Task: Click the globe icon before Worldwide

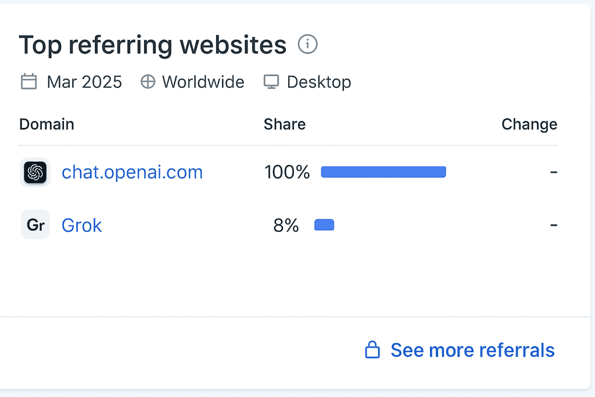Action: click(148, 81)
